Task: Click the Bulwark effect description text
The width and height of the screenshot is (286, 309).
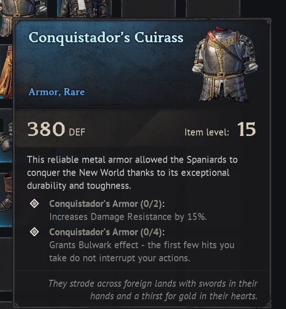Action: 142,251
